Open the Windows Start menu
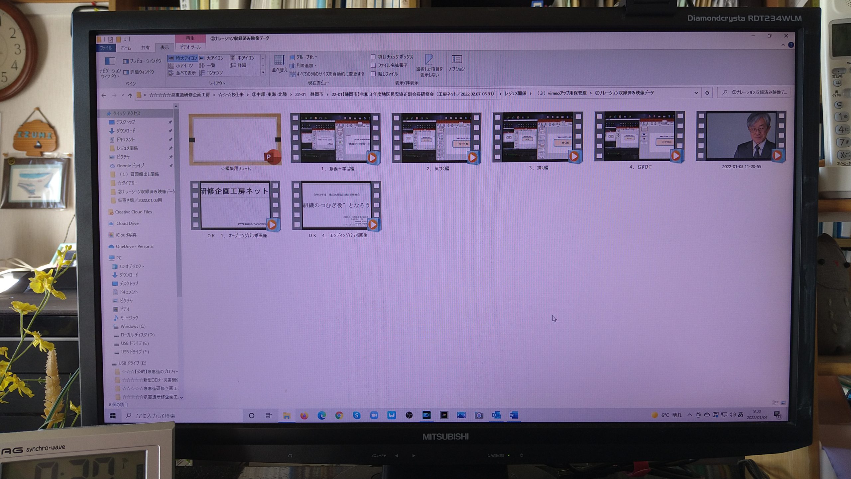The height and width of the screenshot is (479, 851). pyautogui.click(x=113, y=416)
